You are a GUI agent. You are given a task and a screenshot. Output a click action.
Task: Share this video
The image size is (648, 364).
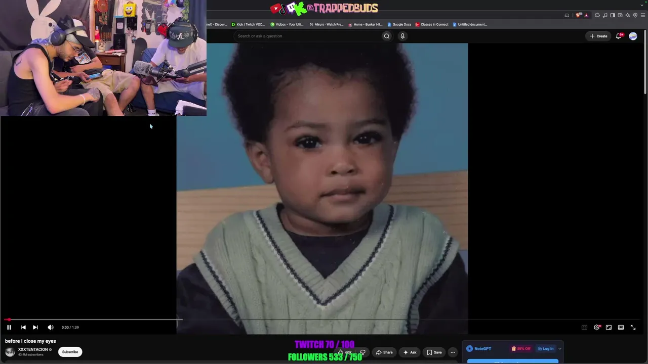click(384, 352)
